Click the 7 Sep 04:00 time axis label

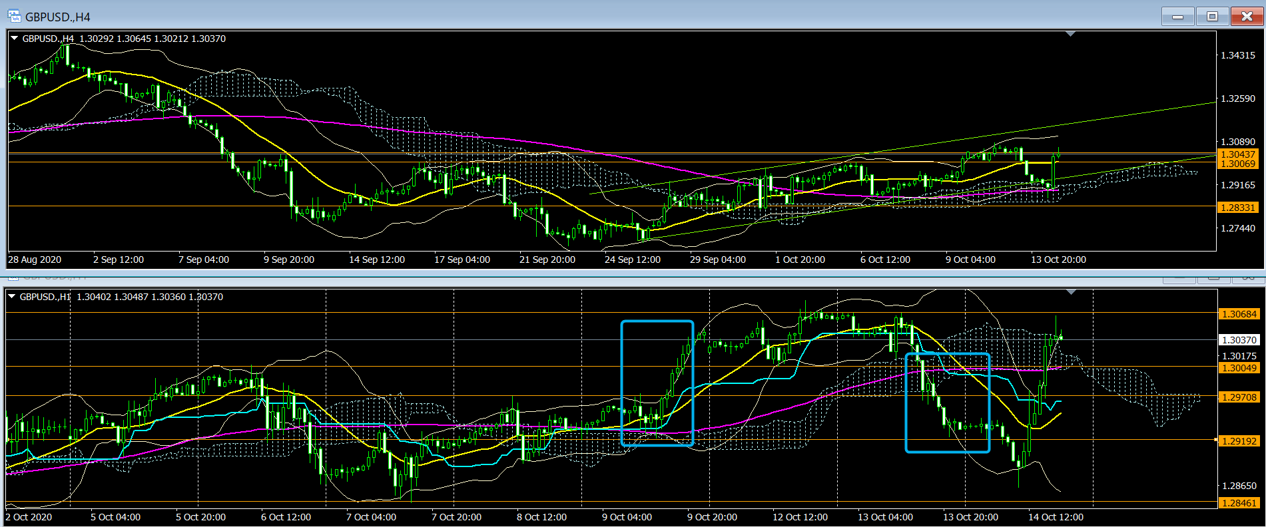pos(204,260)
